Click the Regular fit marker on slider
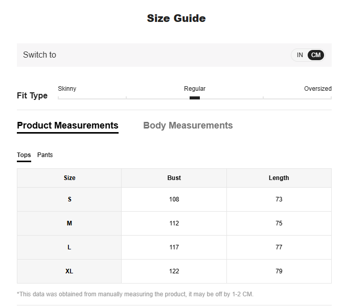The height and width of the screenshot is (307, 345). pos(195,97)
